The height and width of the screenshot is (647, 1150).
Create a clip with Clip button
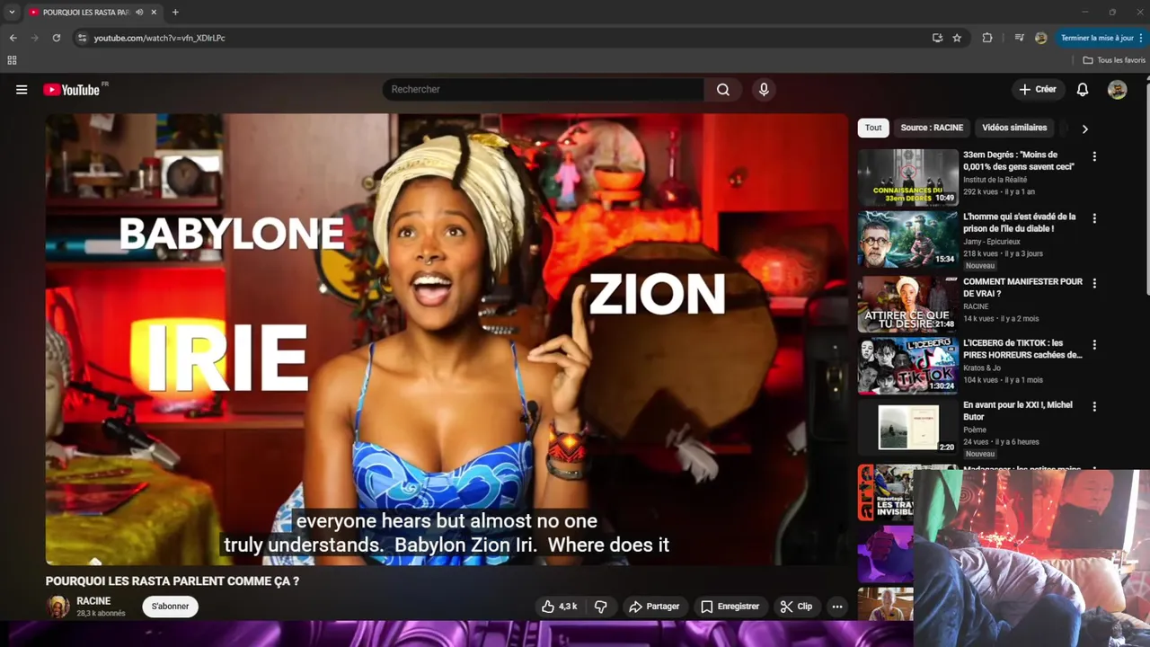click(x=796, y=607)
